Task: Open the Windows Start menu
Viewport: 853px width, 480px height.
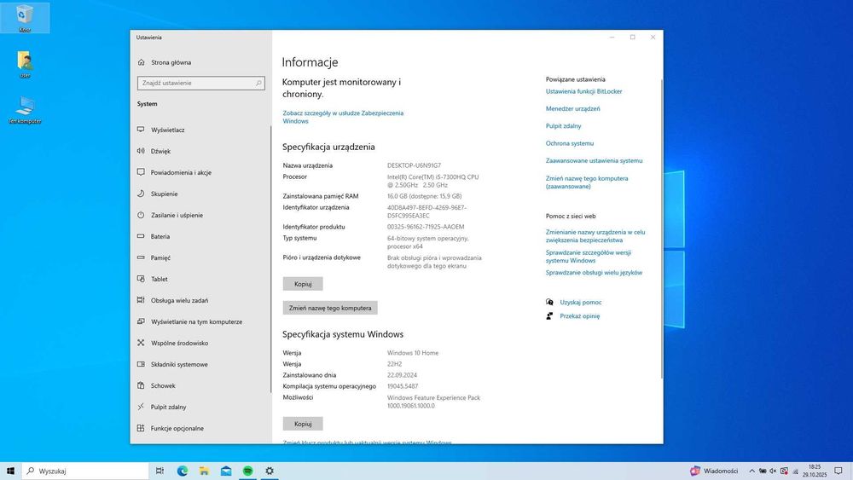Action: click(10, 471)
